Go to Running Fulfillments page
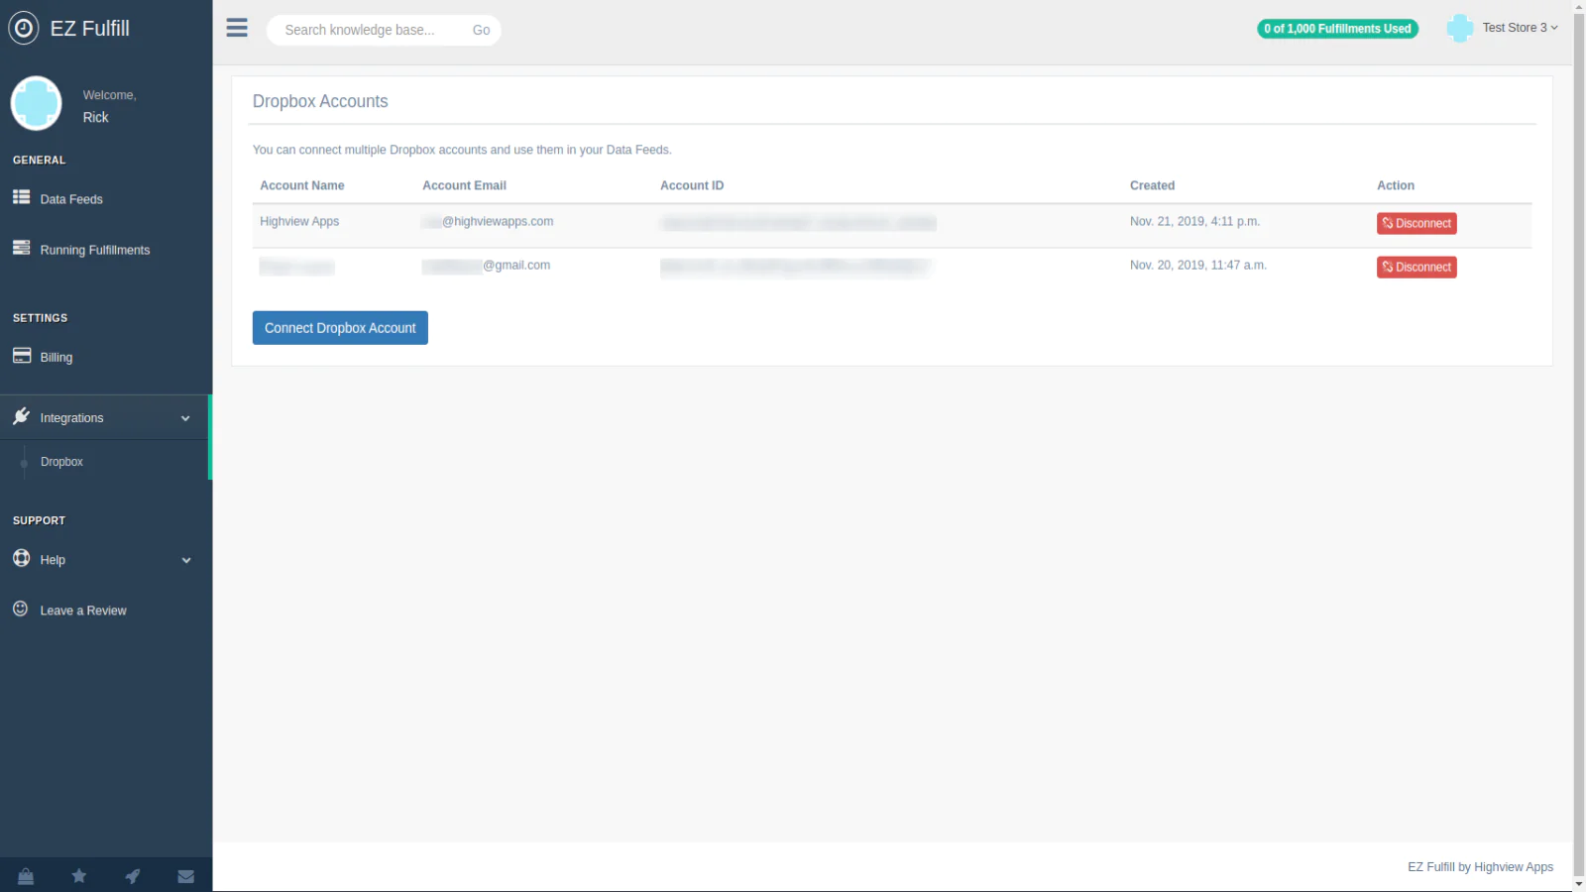 (95, 250)
